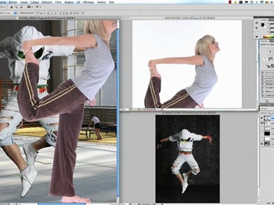Expand the second adjustment preset group
The image size is (274, 205).
coord(264,76)
